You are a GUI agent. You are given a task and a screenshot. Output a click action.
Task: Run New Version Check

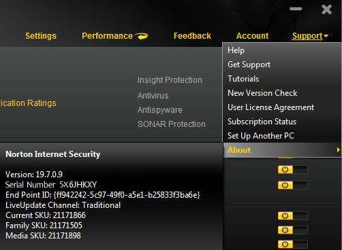click(262, 93)
